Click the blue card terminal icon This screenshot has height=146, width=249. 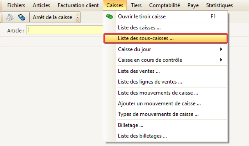[21, 17]
